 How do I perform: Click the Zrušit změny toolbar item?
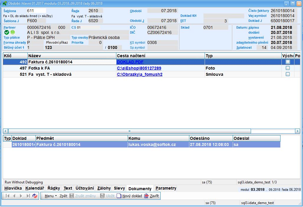pos(83,196)
